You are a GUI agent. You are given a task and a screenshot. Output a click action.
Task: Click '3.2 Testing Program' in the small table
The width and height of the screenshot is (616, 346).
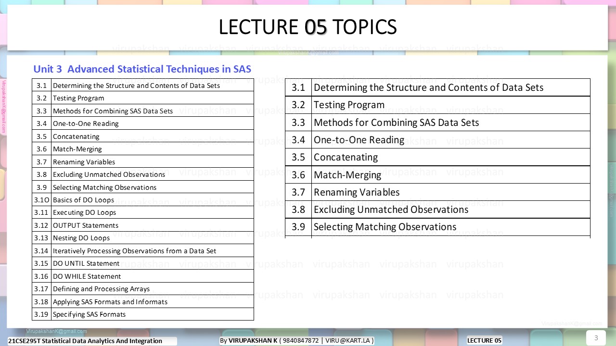[143, 98]
